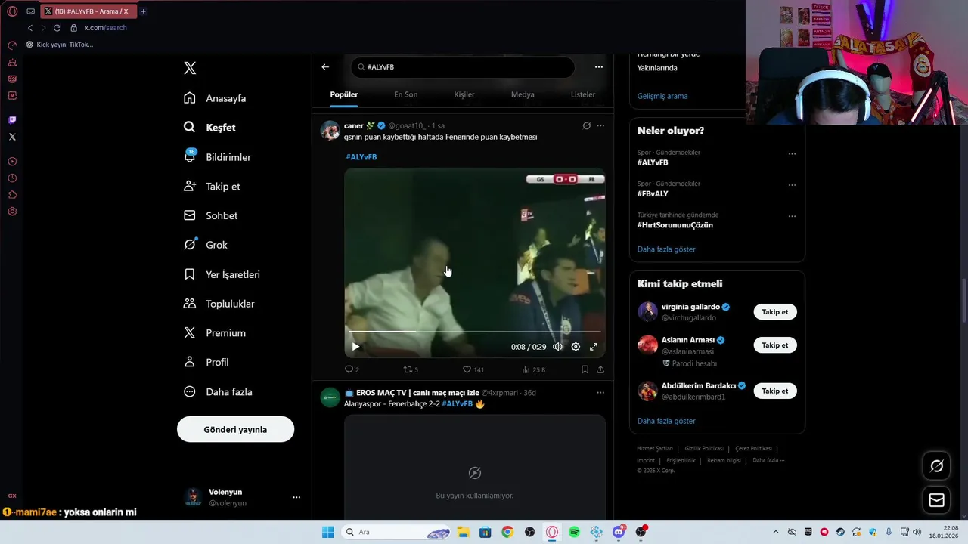The height and width of the screenshot is (544, 968).
Task: Open Twitch panel in Opera sidebar
Action: (12, 119)
